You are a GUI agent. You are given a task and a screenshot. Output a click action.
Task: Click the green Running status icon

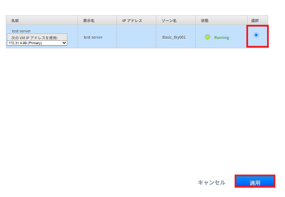click(x=207, y=38)
